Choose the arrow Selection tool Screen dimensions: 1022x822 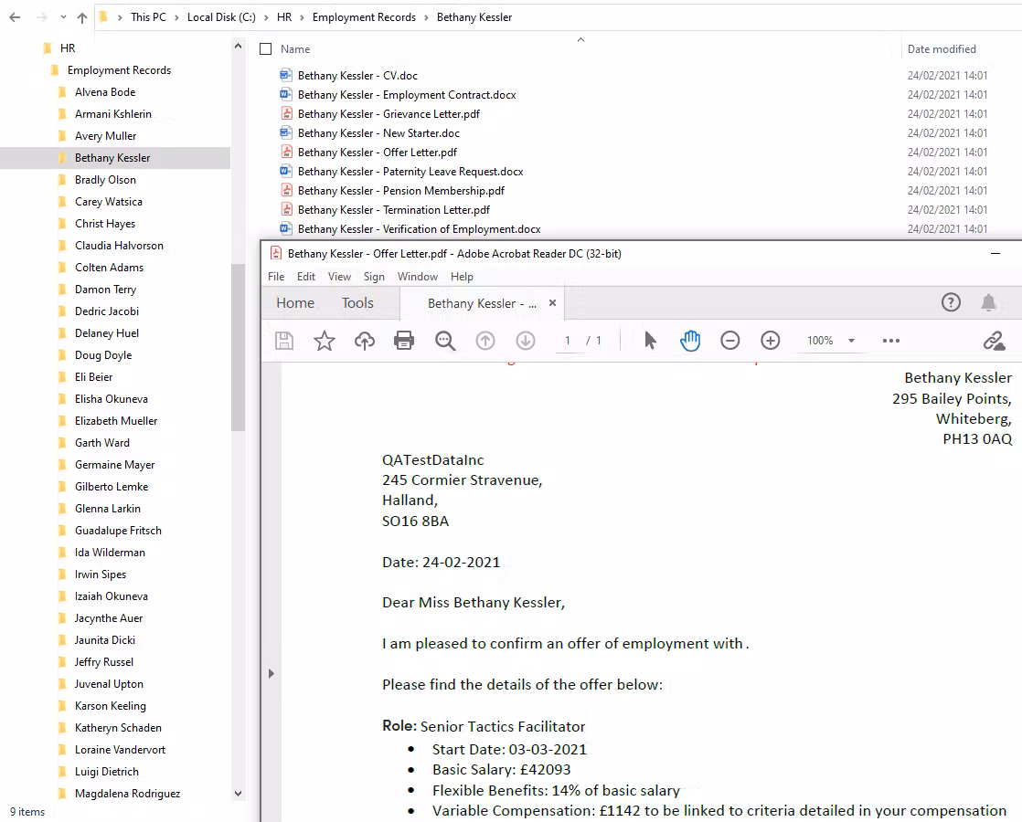[650, 341]
